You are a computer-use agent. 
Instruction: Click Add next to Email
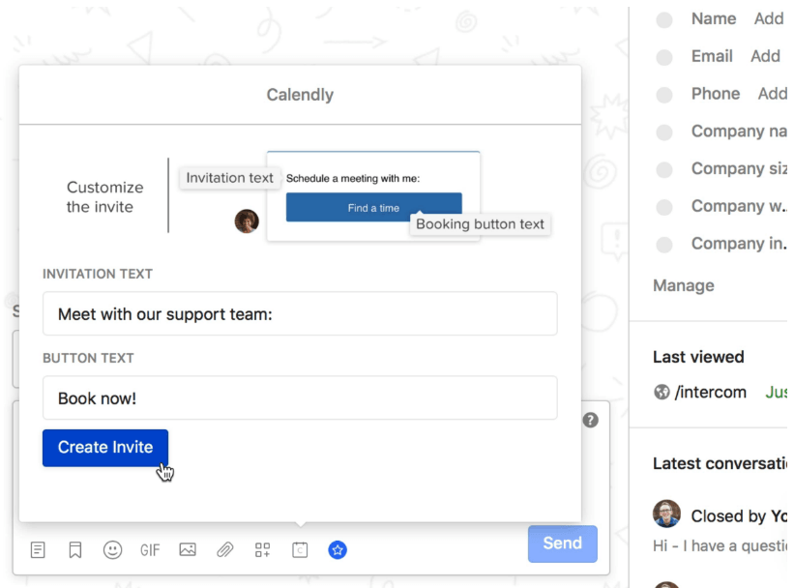(x=765, y=56)
